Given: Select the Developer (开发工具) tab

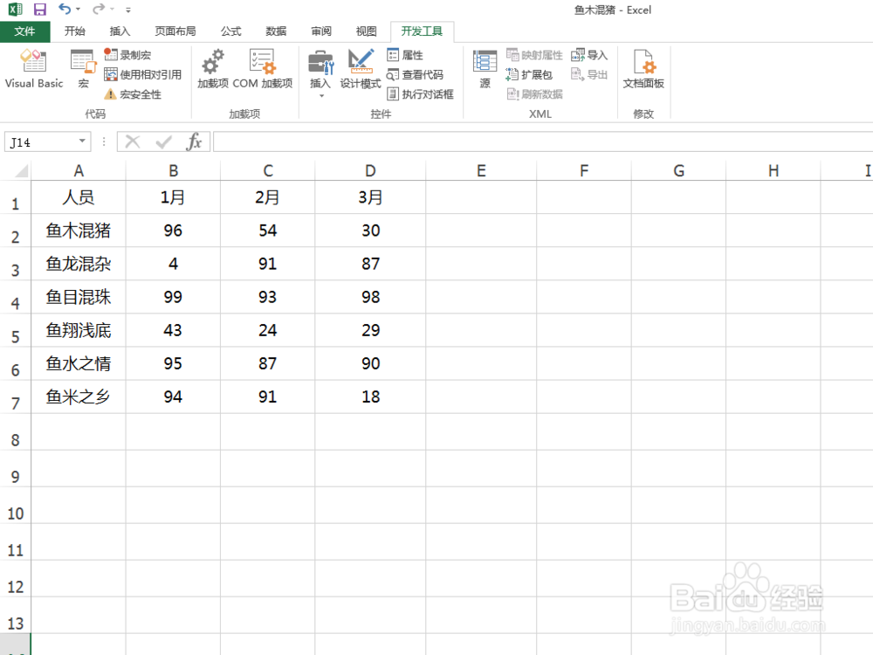Looking at the screenshot, I should pos(422,31).
